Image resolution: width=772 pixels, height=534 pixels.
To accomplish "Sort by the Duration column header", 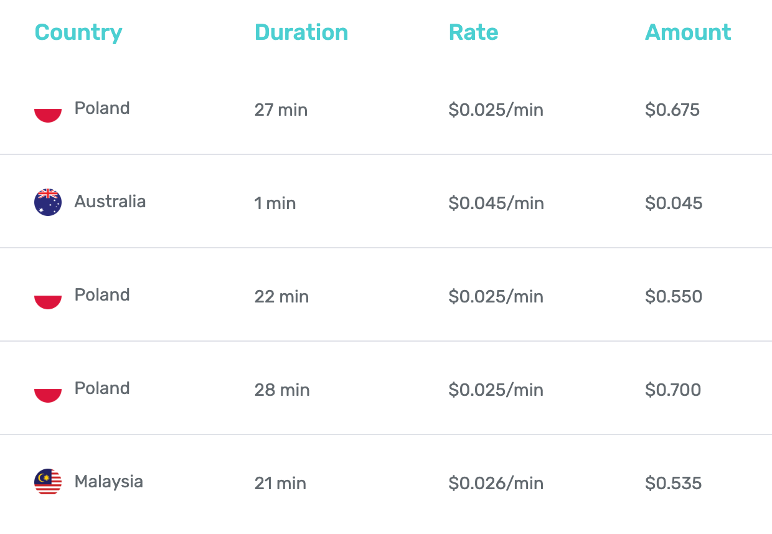I will (301, 32).
